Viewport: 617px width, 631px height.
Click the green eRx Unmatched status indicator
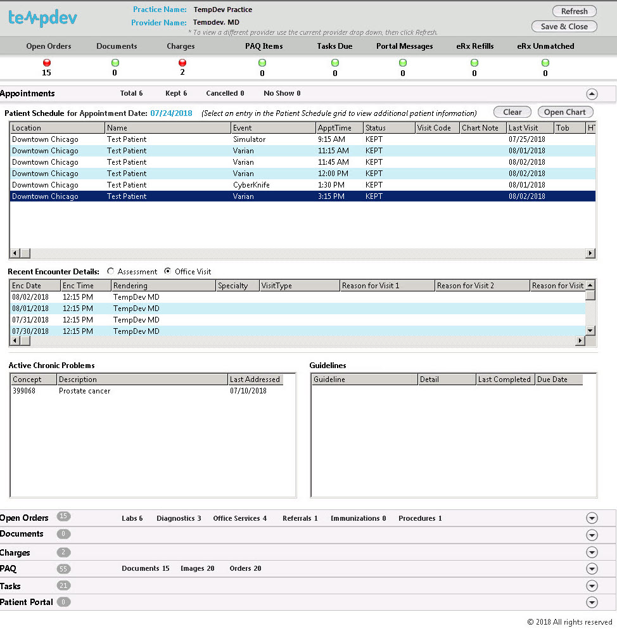coord(545,63)
